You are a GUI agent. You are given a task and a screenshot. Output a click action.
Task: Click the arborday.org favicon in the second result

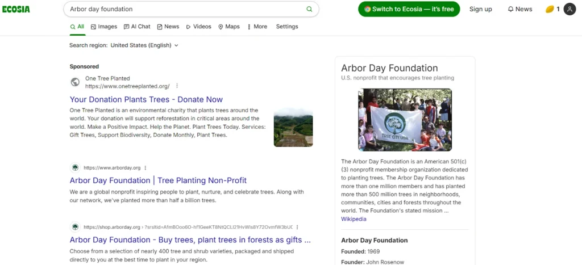point(75,167)
